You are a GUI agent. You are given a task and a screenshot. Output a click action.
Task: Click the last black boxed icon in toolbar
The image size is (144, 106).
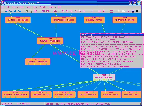click(137, 11)
